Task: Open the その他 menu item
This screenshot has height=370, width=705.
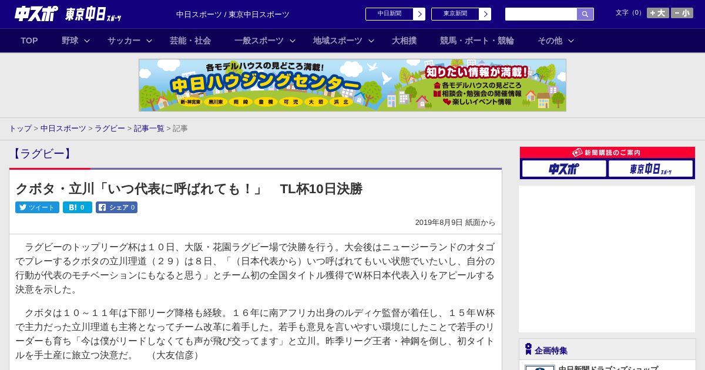Action: tap(550, 41)
